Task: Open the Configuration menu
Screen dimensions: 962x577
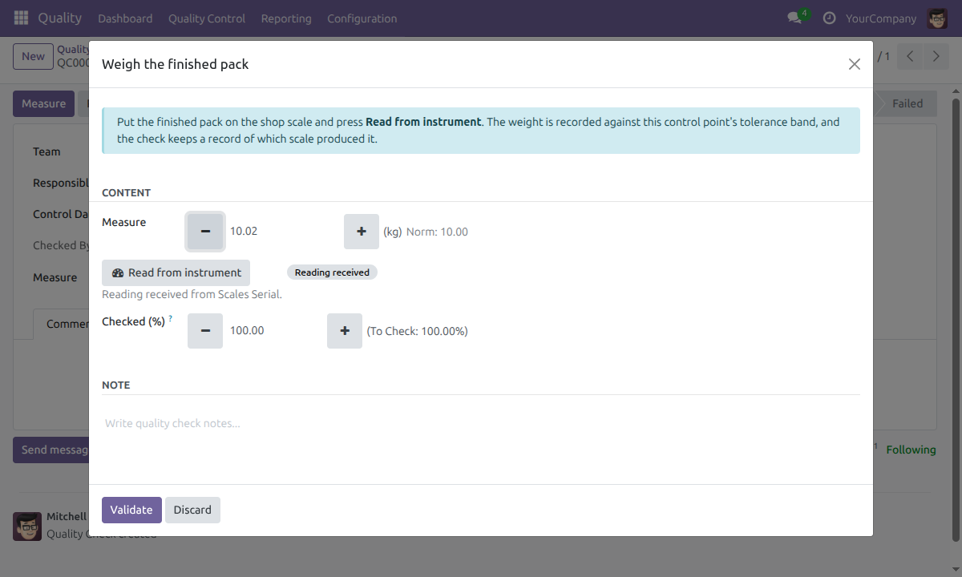Action: (x=362, y=18)
